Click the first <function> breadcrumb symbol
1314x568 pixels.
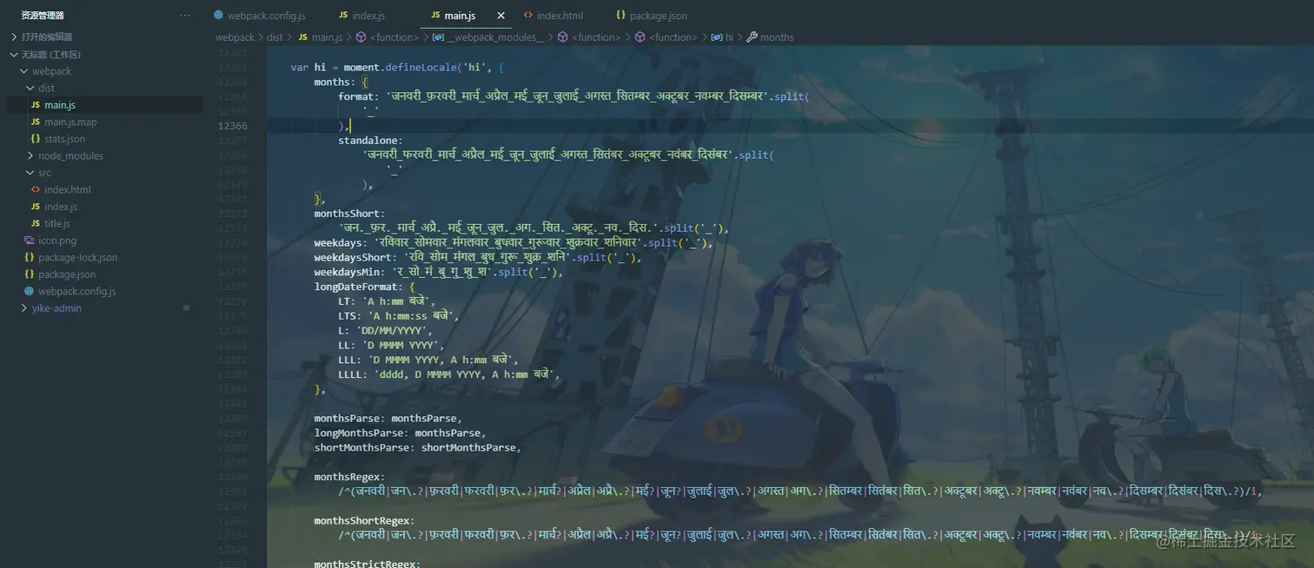[394, 37]
